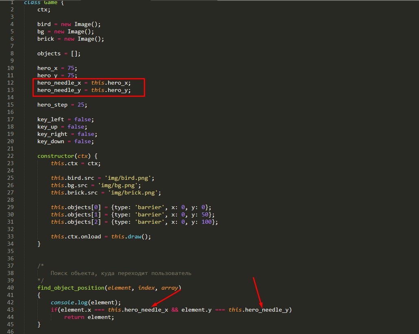Click 'hero_needle_y' declaration on line 13
The height and width of the screenshot is (334, 419).
(59, 90)
